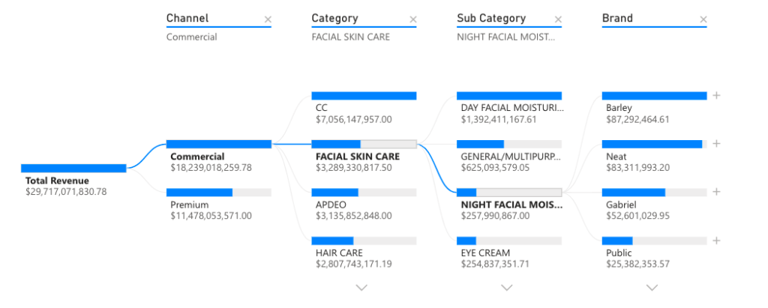Viewport: 768px width, 308px height.
Task: Show more brands using the down chevron
Action: [x=652, y=288]
